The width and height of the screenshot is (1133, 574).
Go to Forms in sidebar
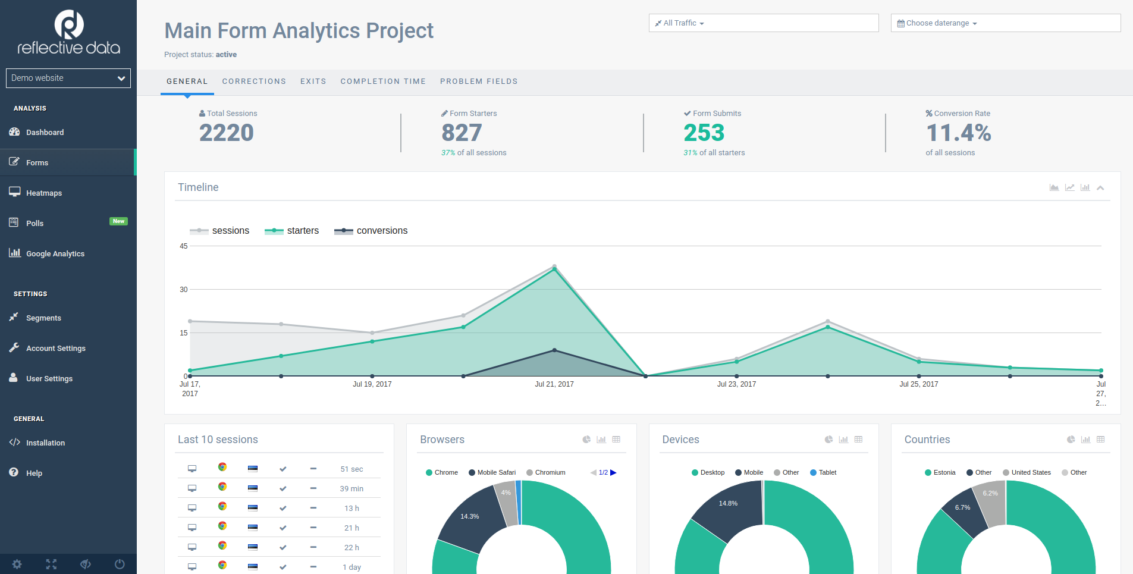click(x=68, y=162)
